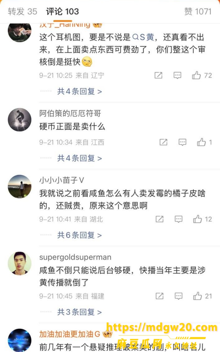Tap reply icon on 福建 comment
The image size is (220, 352).
(179, 296)
